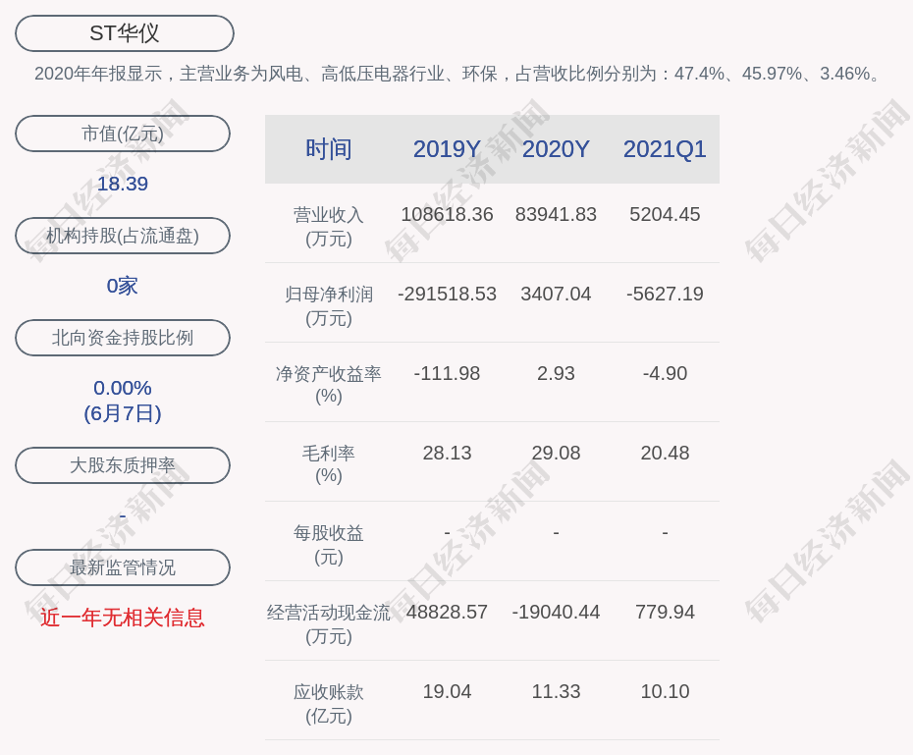
Task: Select gross margin value 20.48
Action: 665,453
